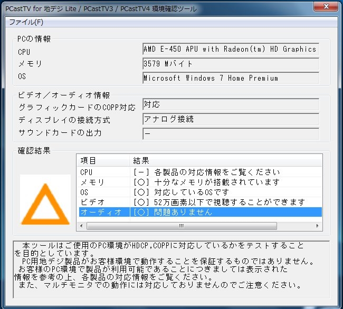Click the orange triangle warning icon
The height and width of the screenshot is (309, 343).
pos(45,203)
